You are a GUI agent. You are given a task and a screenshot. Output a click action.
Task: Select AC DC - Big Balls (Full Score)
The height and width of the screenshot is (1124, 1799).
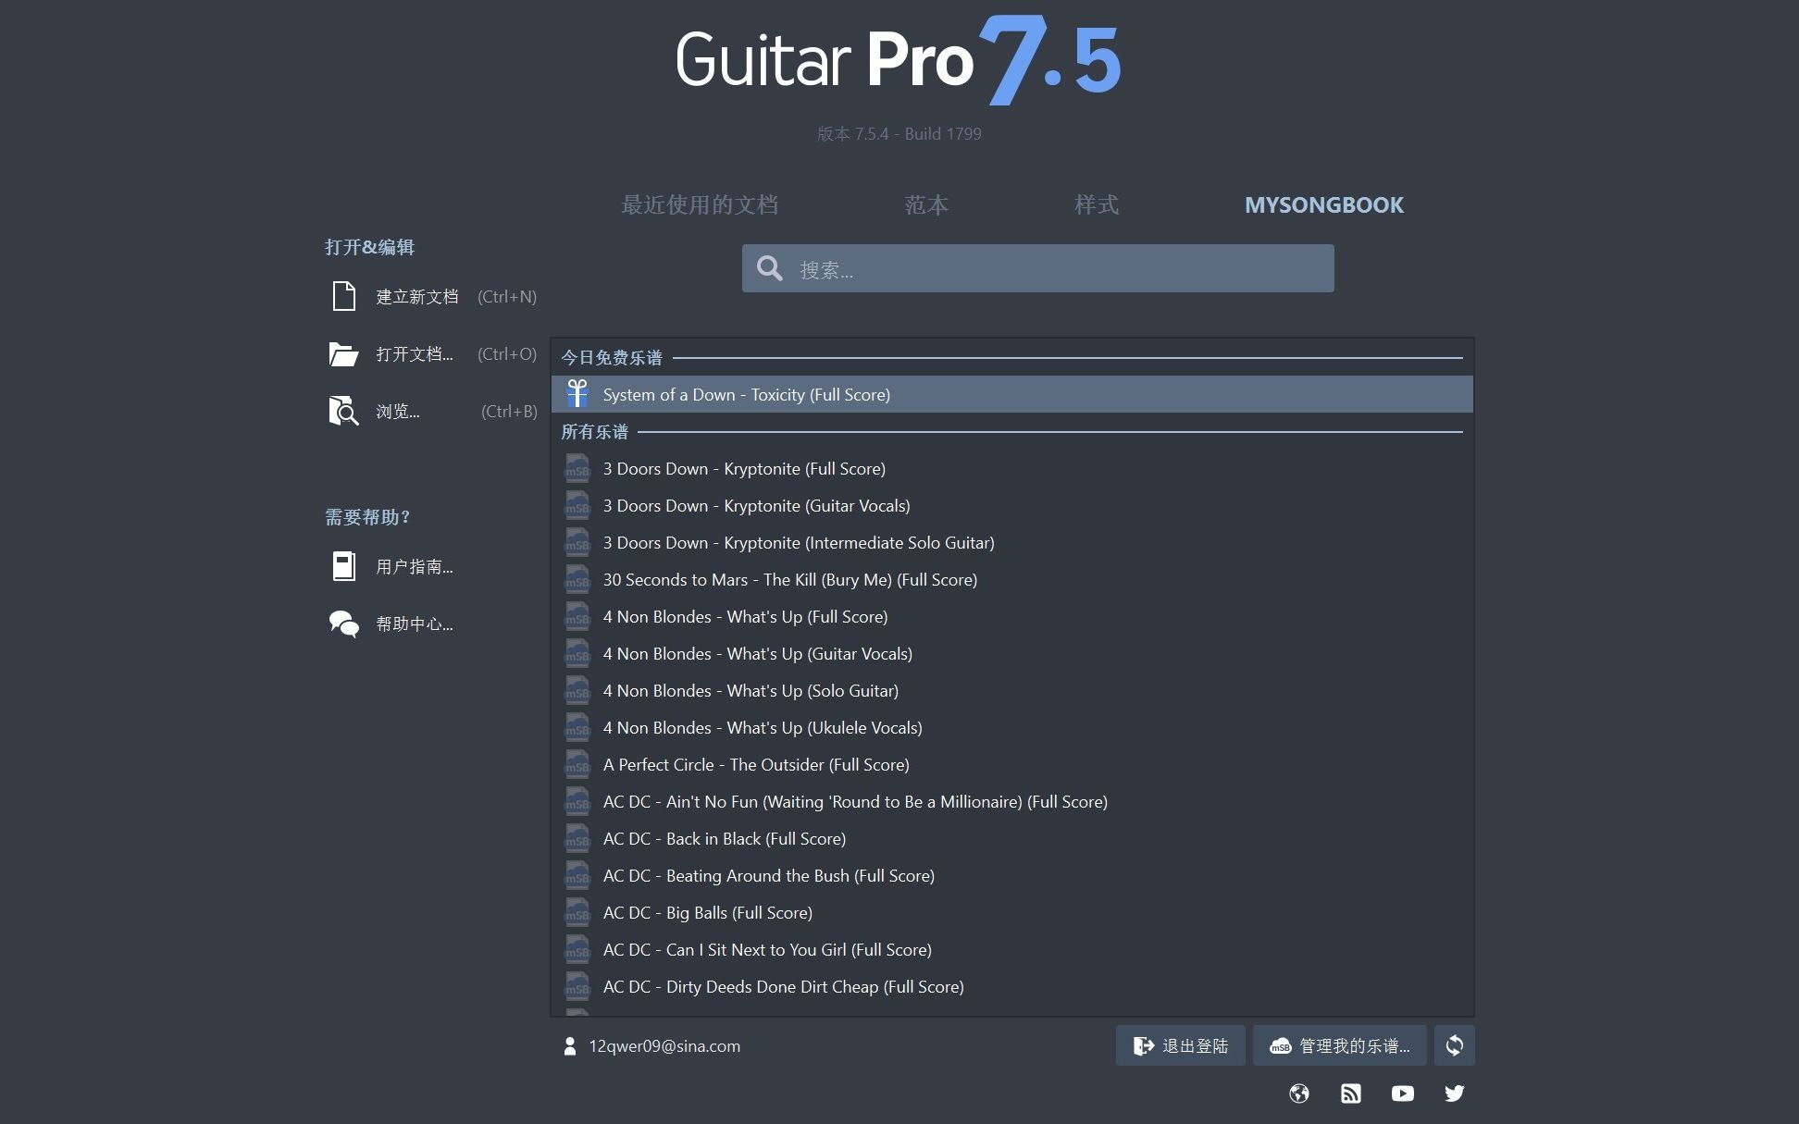pyautogui.click(x=1011, y=913)
